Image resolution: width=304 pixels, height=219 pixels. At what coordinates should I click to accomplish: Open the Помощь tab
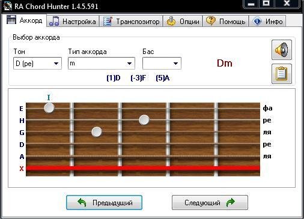pos(225,21)
